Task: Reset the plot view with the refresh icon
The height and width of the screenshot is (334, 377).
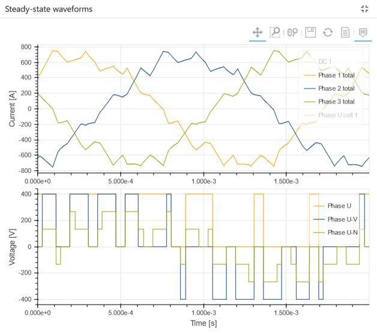Action: tap(328, 32)
